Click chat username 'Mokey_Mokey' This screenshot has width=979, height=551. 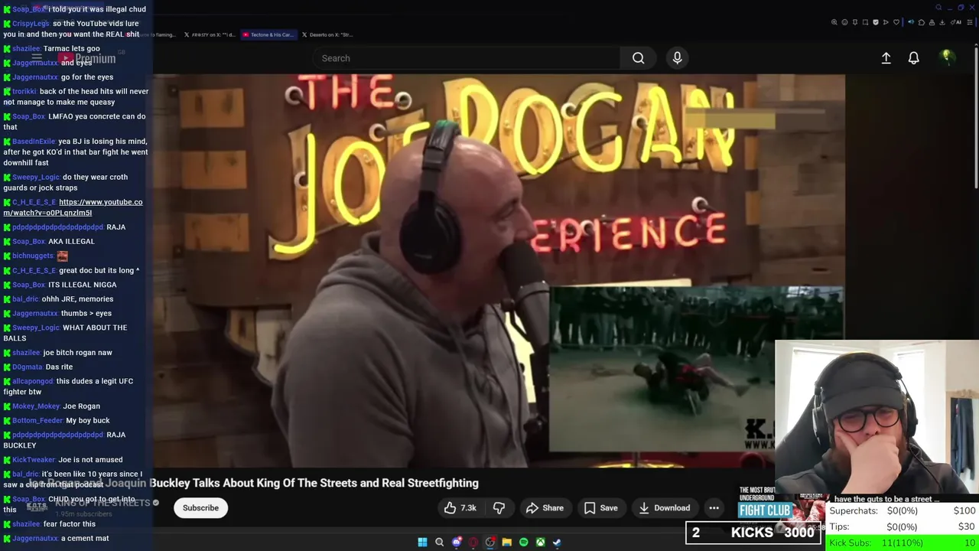pyautogui.click(x=35, y=406)
